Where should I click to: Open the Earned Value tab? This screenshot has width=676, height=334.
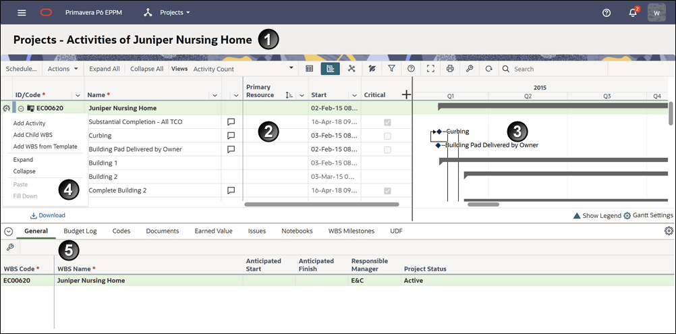point(213,231)
